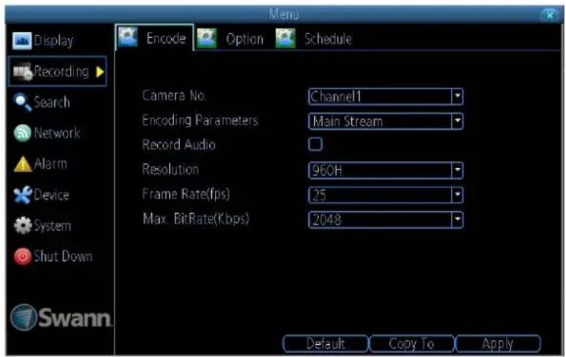This screenshot has height=357, width=566.
Task: Click the Recording camera icon
Action: 23,72
